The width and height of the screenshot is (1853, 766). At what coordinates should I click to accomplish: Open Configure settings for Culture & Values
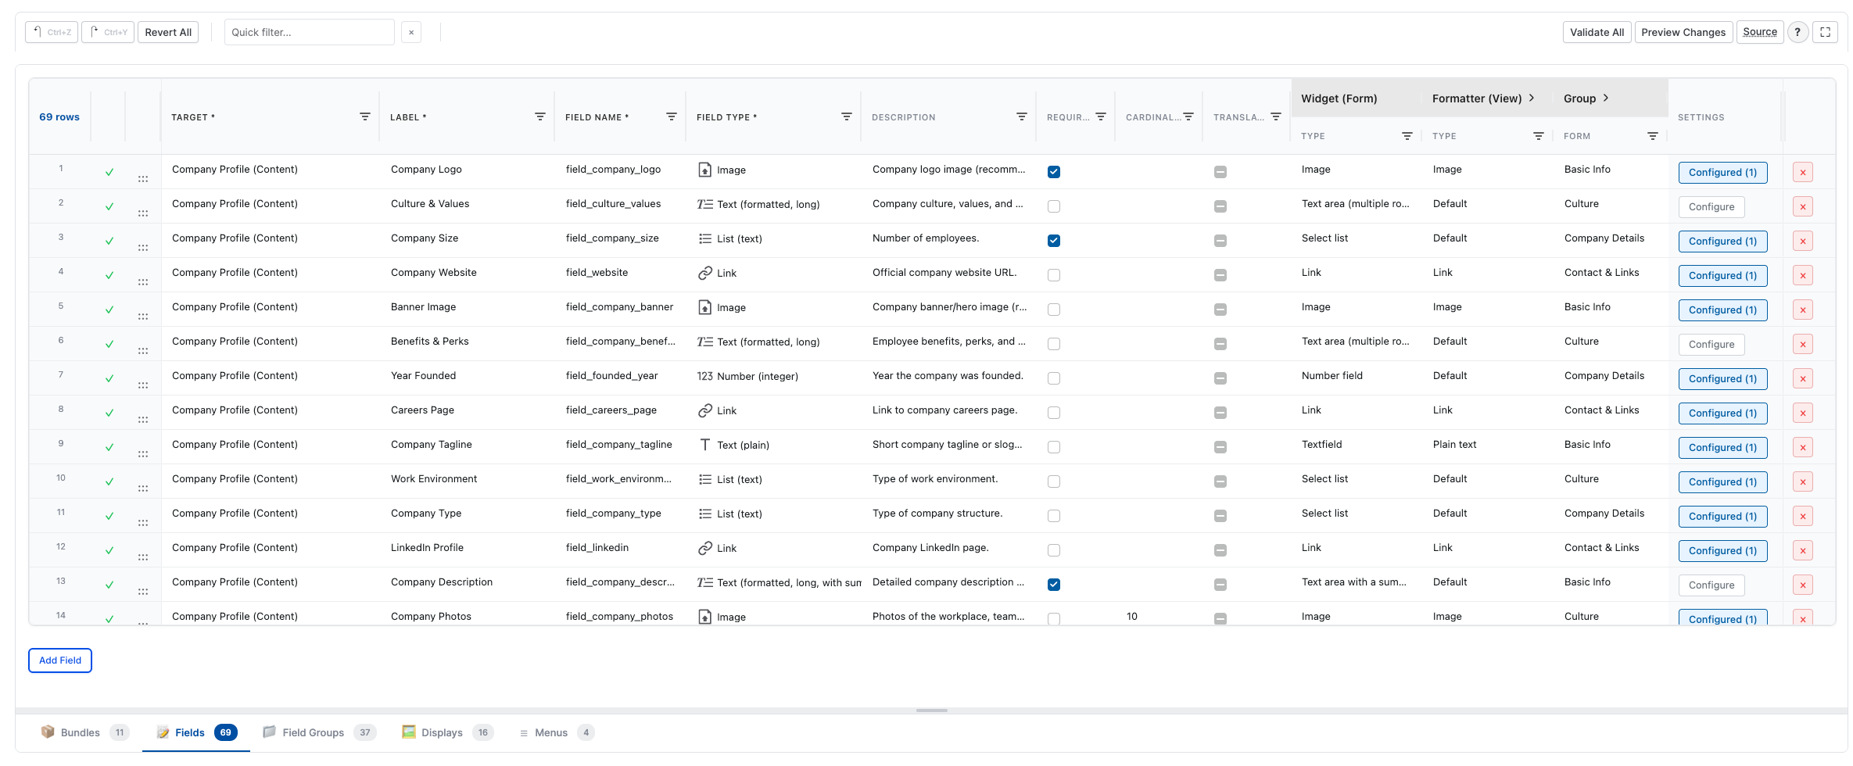click(1711, 207)
